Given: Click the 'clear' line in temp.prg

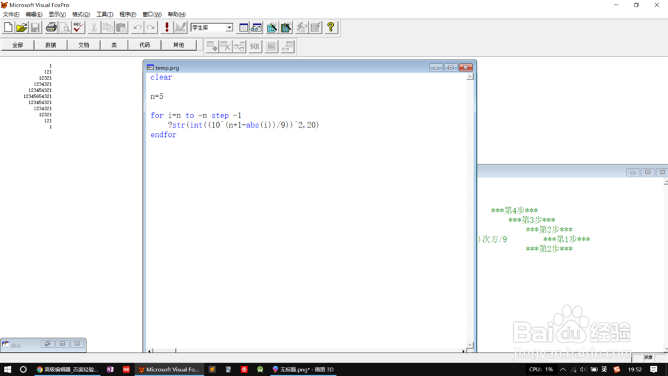Looking at the screenshot, I should [161, 77].
